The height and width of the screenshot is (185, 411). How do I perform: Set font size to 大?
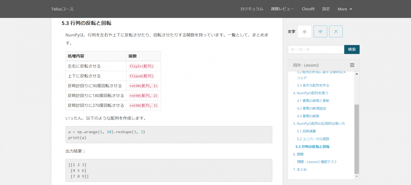[336, 32]
